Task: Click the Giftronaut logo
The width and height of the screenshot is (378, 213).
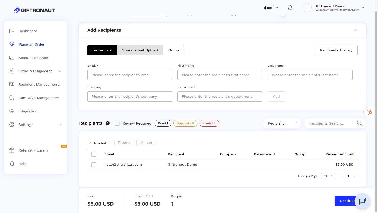Action: [x=34, y=10]
